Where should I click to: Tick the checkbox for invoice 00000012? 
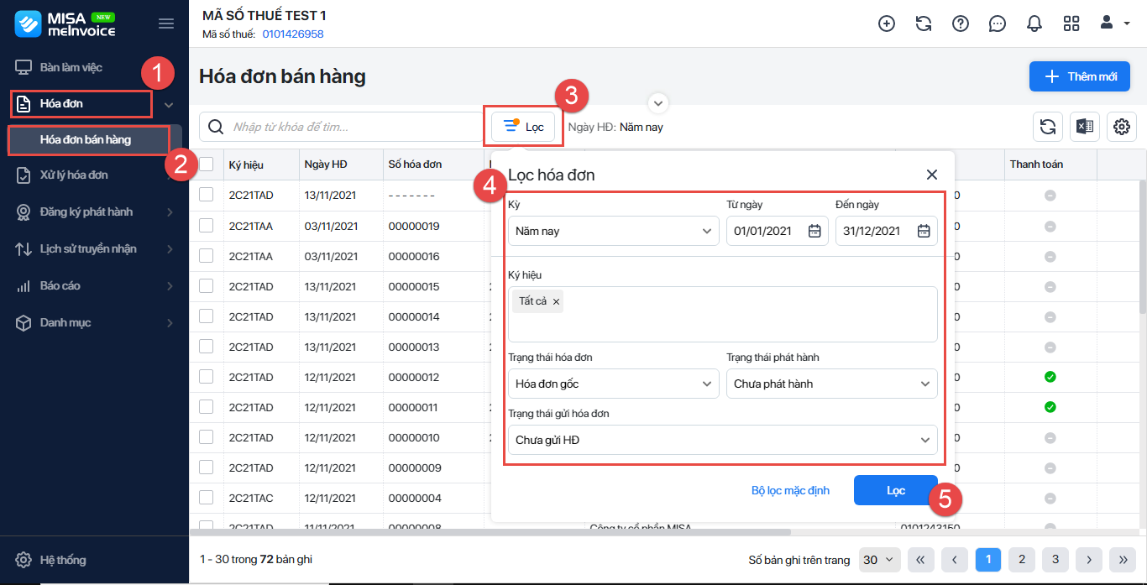pos(207,377)
